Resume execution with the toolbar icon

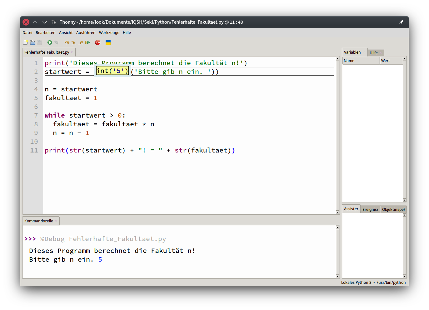click(87, 42)
